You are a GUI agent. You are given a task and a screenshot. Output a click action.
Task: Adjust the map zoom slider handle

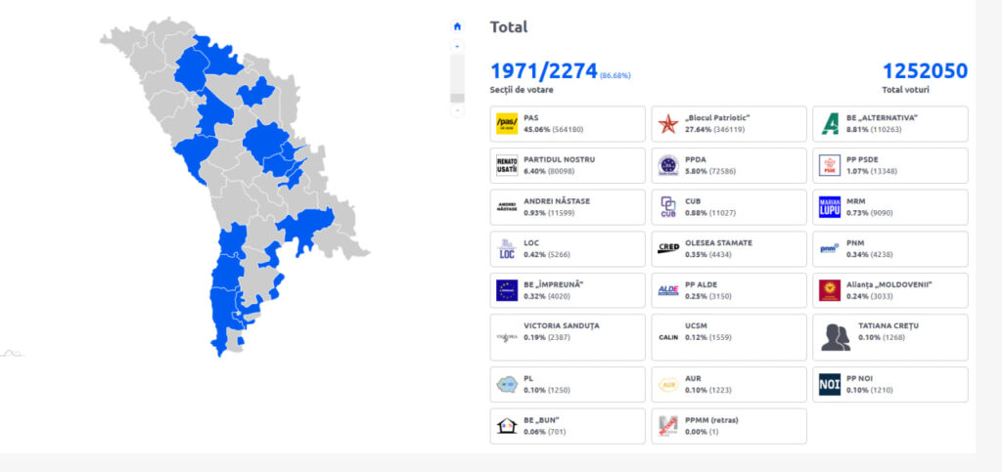point(457,98)
